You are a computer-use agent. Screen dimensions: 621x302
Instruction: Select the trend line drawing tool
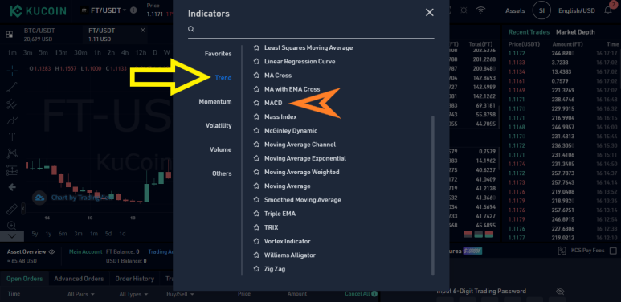pos(12,87)
